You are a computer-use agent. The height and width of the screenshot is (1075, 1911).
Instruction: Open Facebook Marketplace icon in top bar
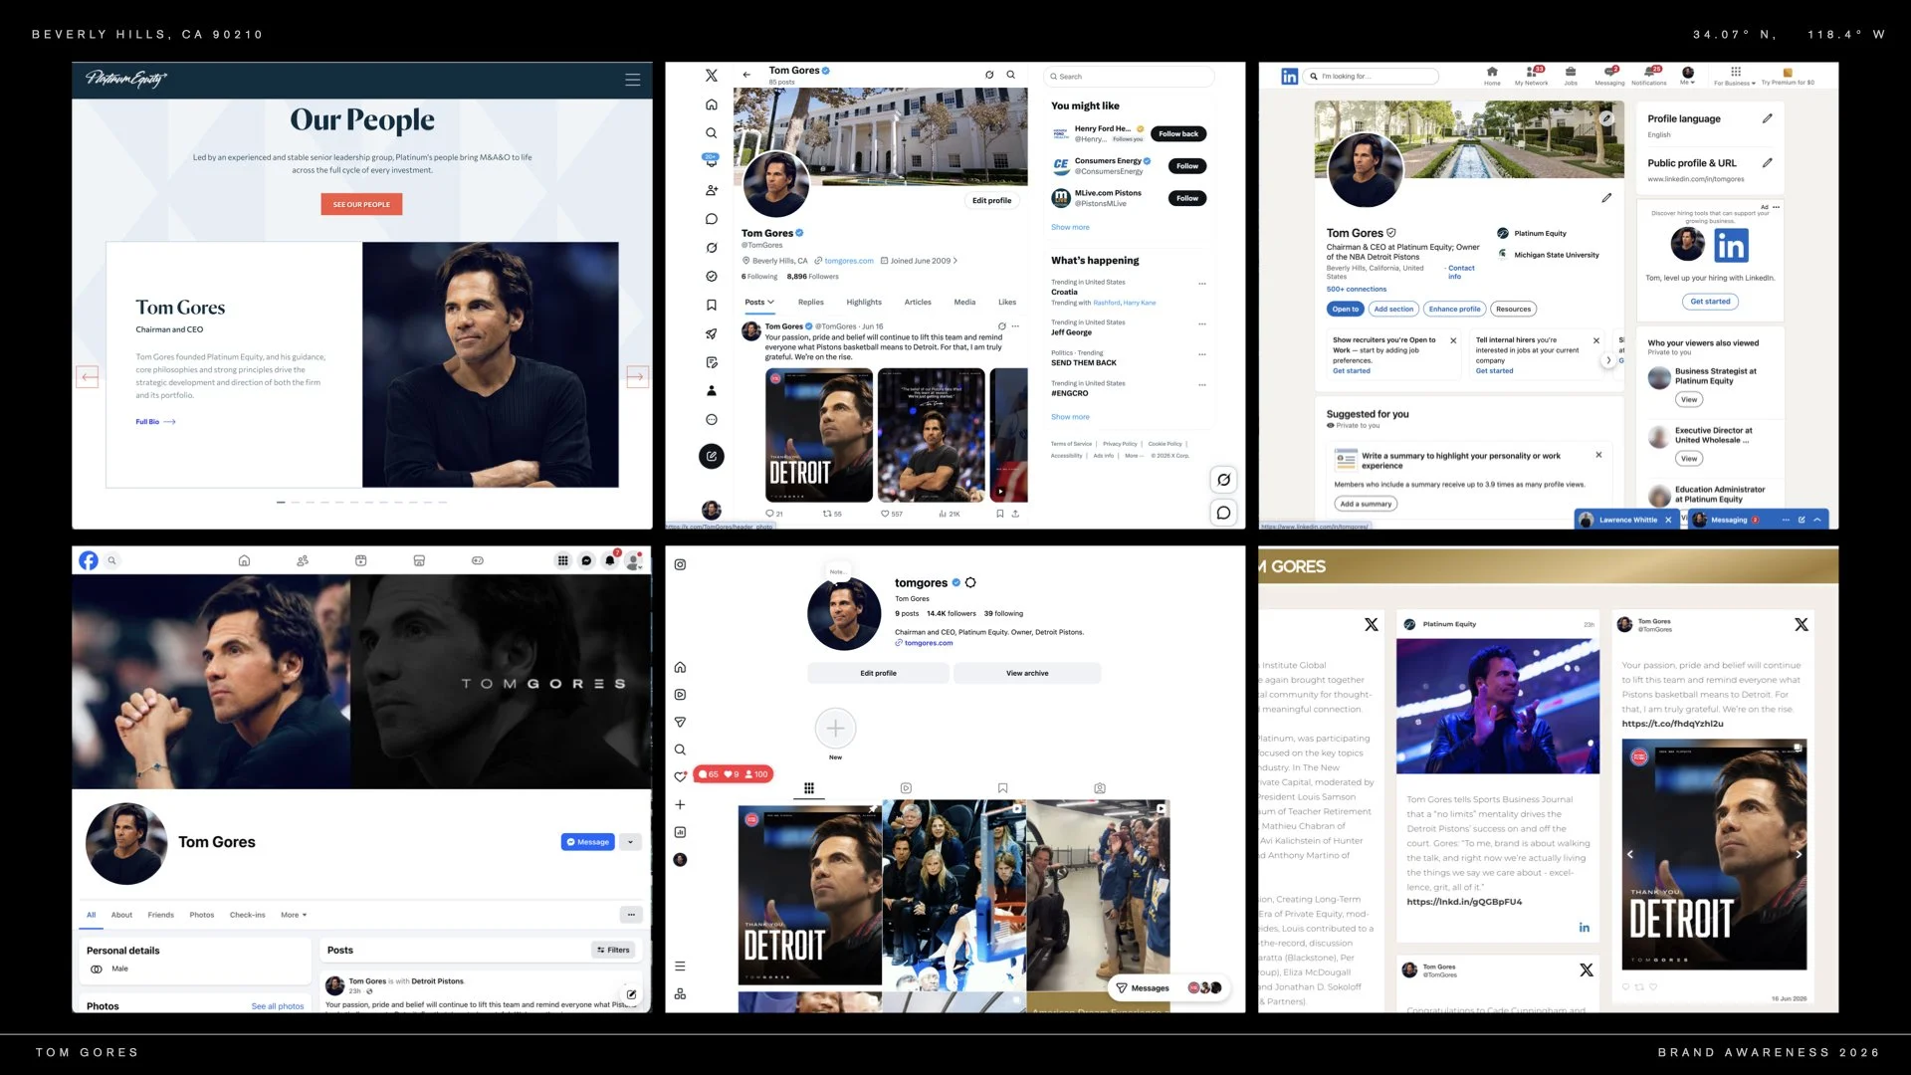click(419, 560)
